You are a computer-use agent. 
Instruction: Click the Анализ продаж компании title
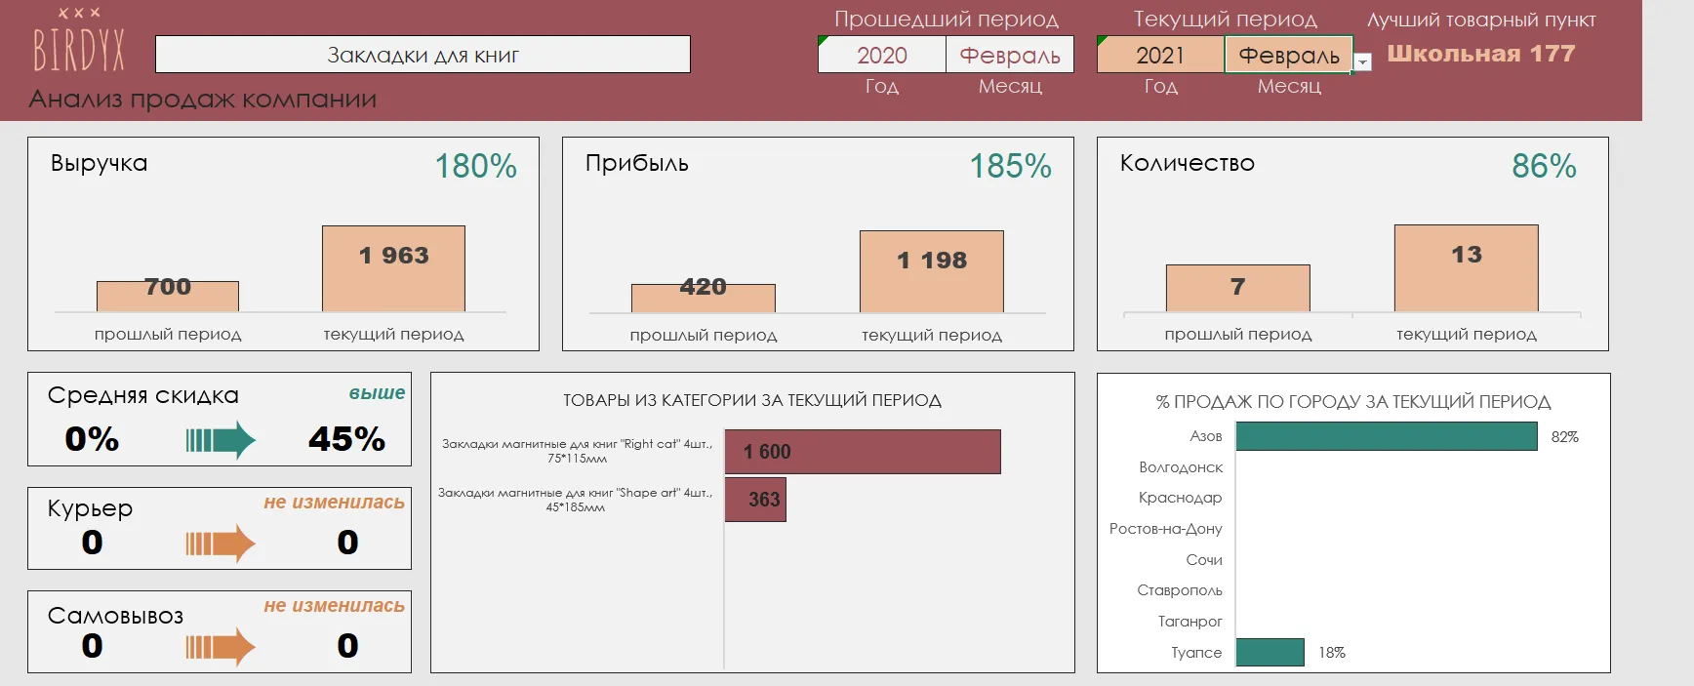(x=203, y=100)
